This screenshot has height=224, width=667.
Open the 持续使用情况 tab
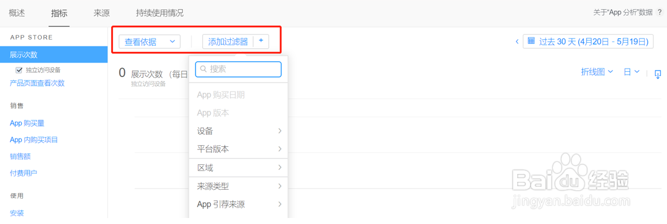click(160, 13)
